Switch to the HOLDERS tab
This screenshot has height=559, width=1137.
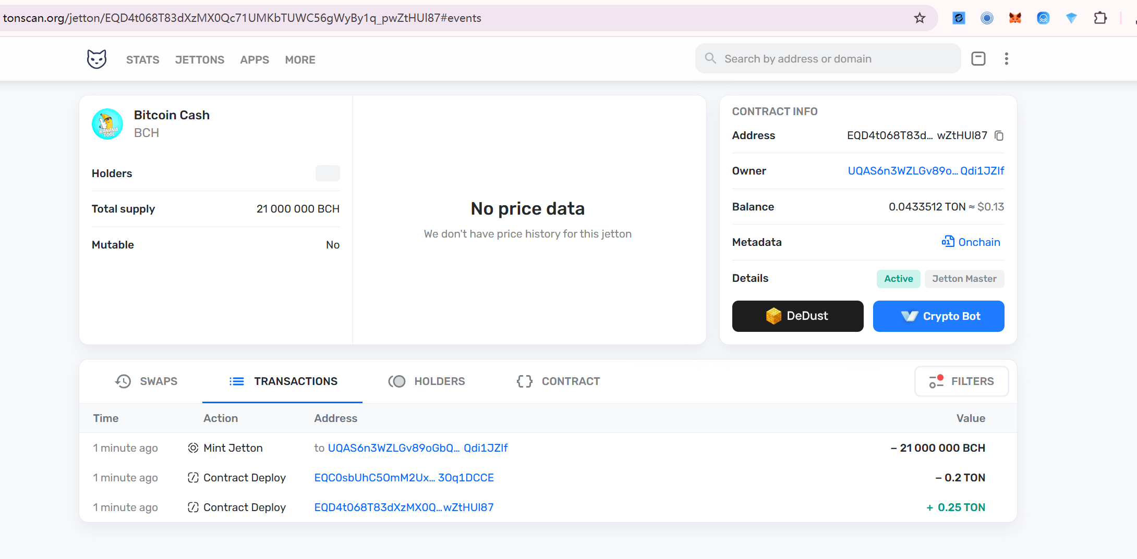427,381
